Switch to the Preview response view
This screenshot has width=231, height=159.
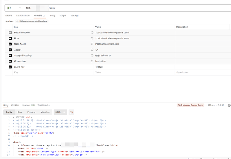(x=31, y=112)
